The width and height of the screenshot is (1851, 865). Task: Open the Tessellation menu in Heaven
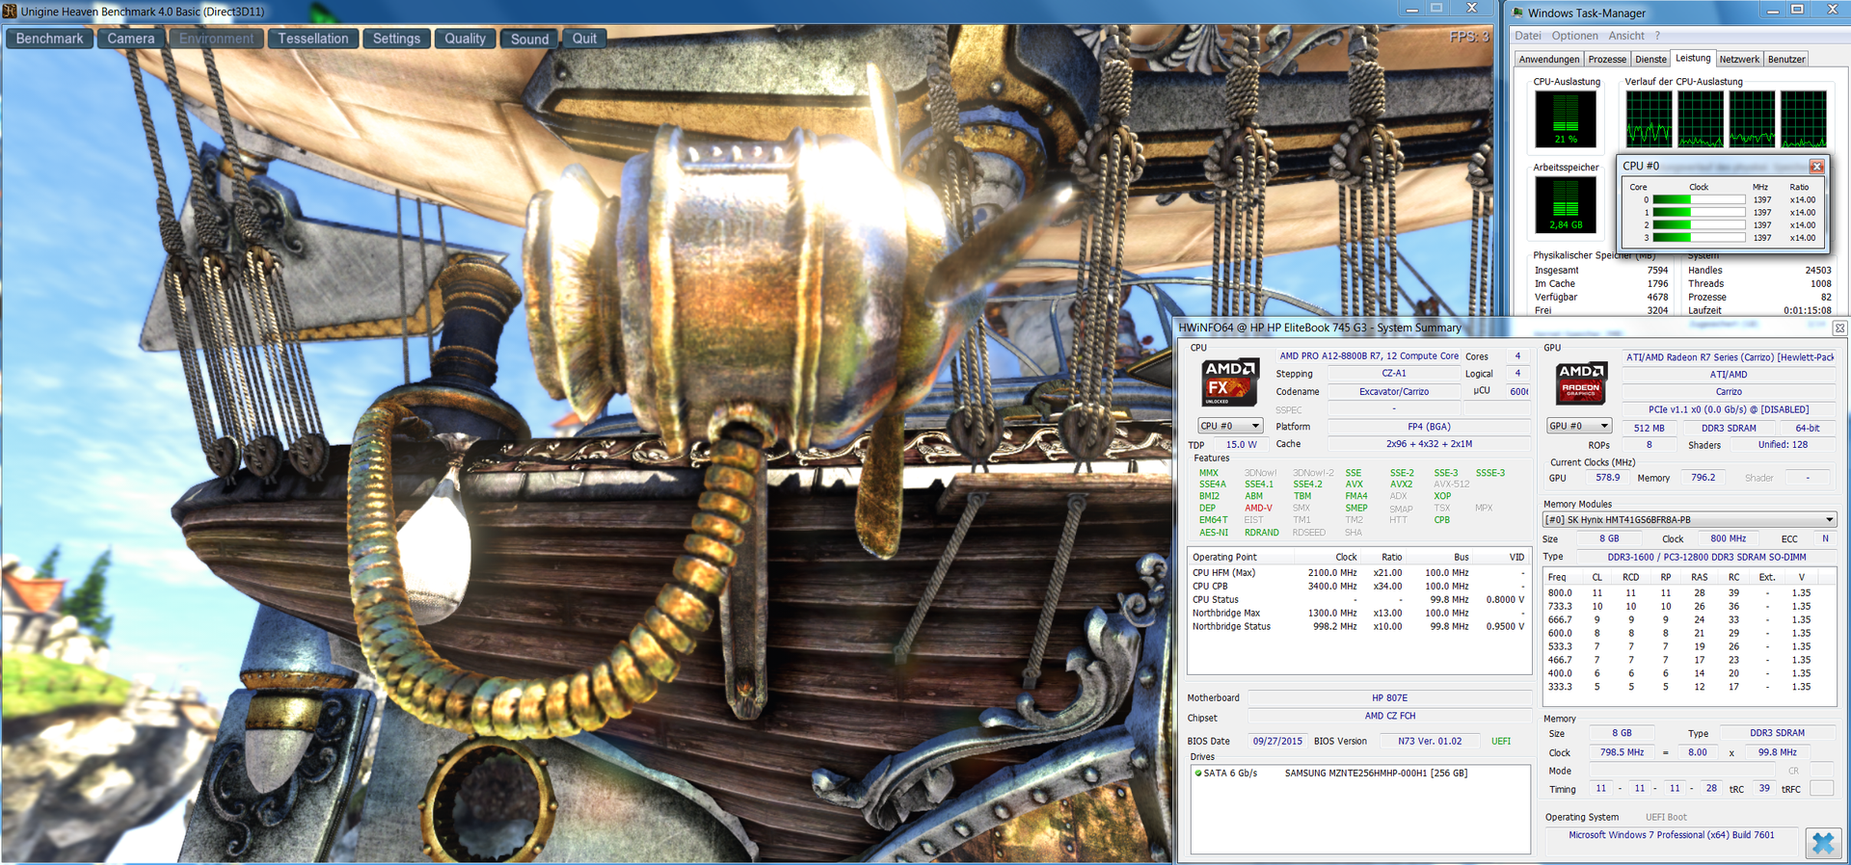(x=313, y=39)
